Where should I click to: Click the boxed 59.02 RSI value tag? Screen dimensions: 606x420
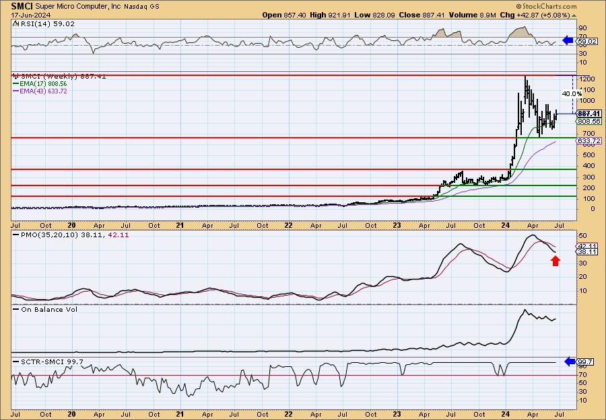(x=588, y=41)
